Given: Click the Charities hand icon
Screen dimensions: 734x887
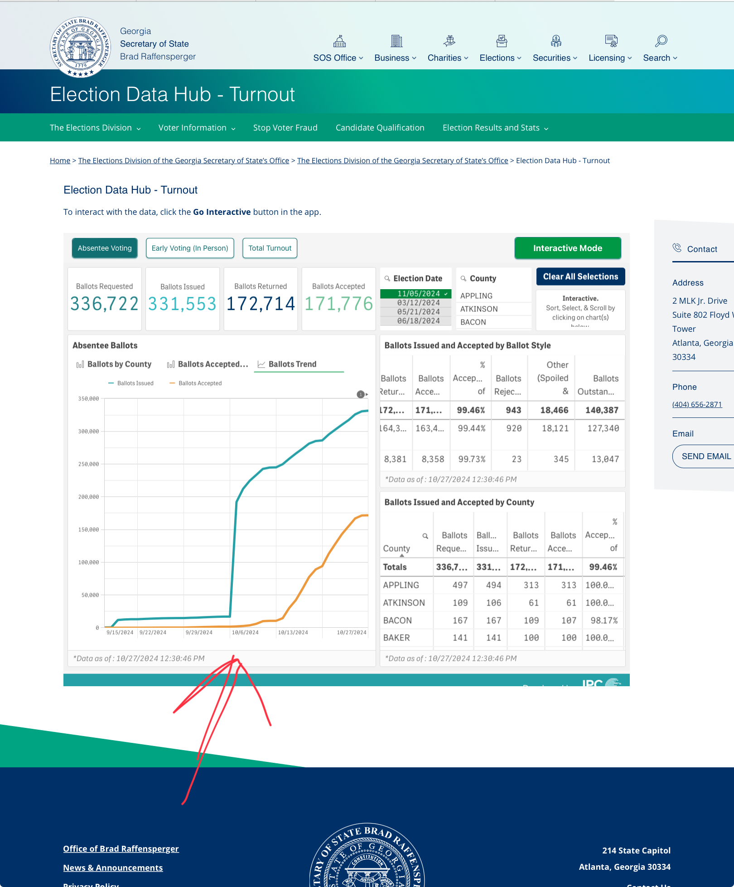Looking at the screenshot, I should coord(449,41).
